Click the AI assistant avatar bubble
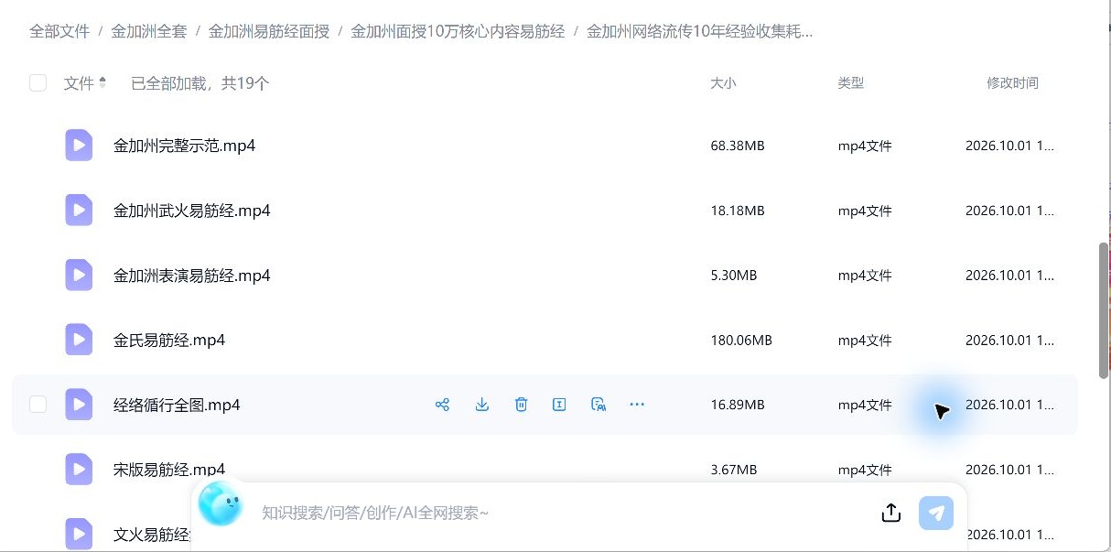Image resolution: width=1111 pixels, height=552 pixels. point(221,503)
